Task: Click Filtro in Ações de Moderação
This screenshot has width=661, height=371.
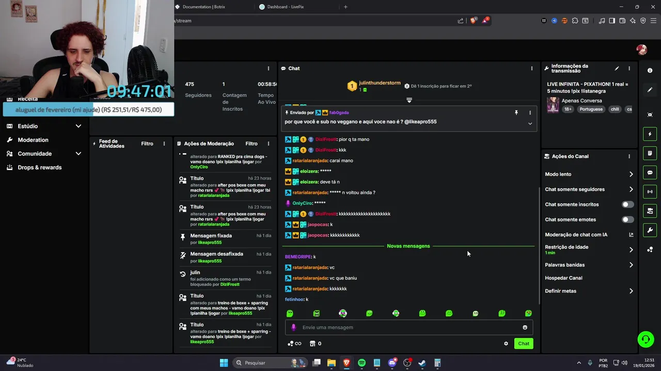Action: [x=251, y=144]
